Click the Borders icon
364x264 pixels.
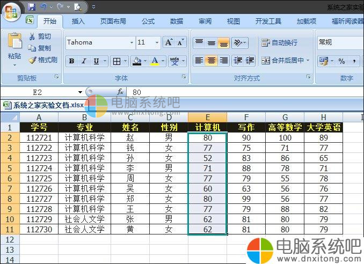click(117, 61)
